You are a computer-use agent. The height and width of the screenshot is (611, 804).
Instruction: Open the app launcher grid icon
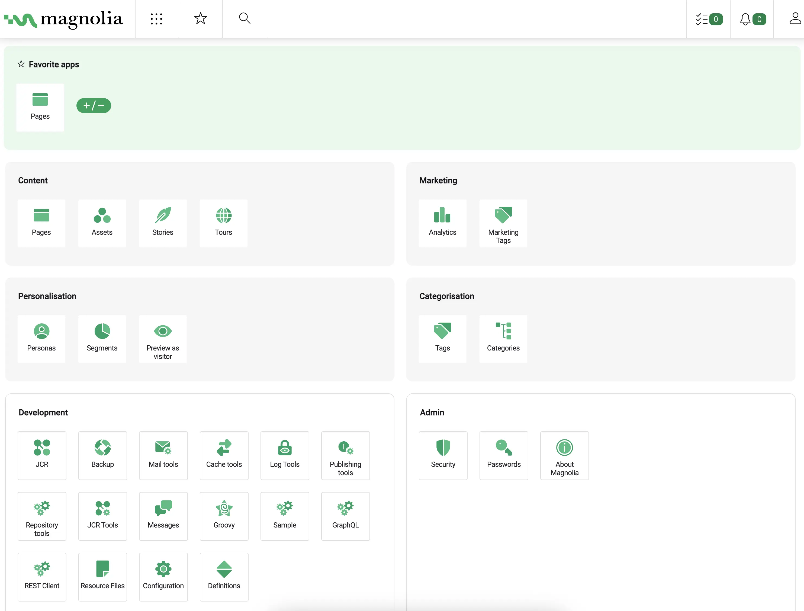point(156,19)
